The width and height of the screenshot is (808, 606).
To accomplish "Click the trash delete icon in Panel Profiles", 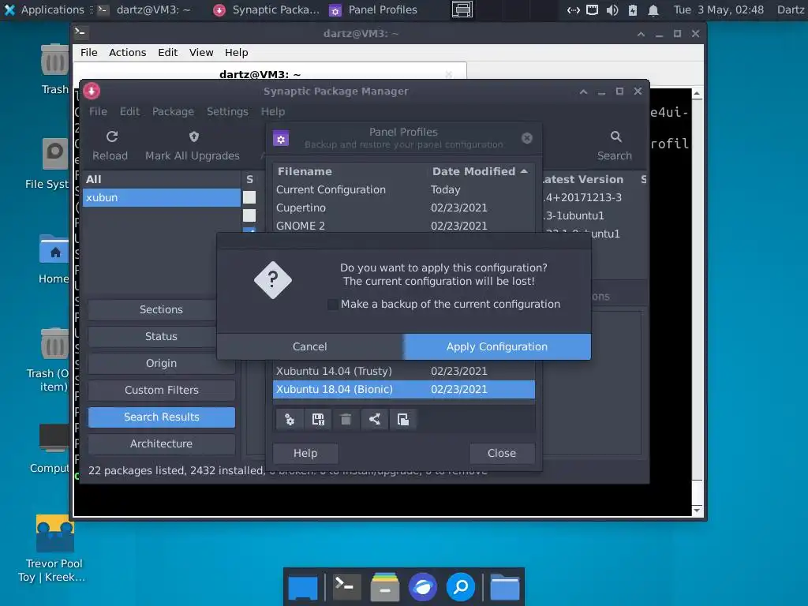I will [346, 420].
